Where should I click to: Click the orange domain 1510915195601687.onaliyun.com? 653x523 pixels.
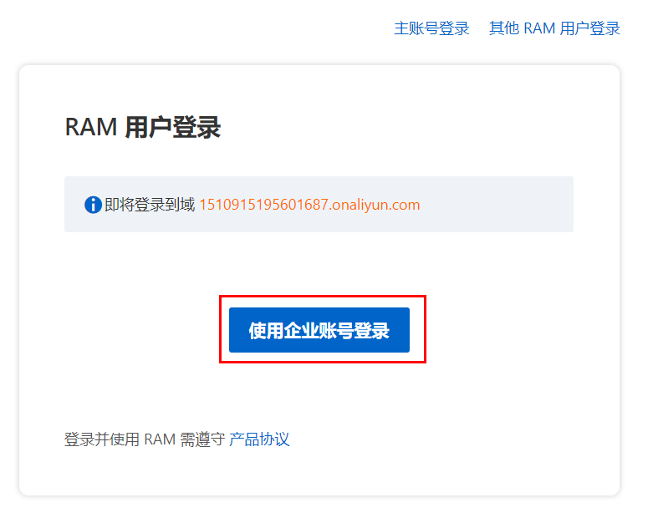click(x=309, y=205)
